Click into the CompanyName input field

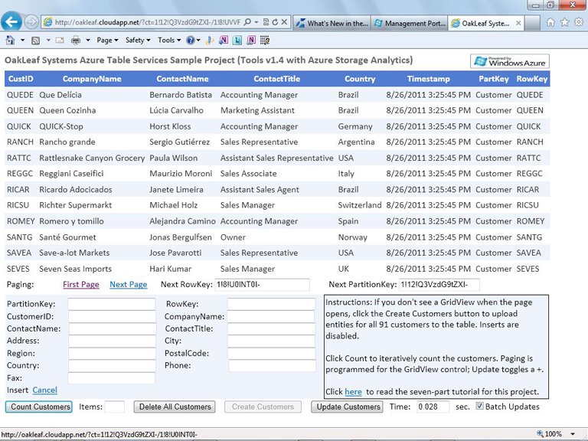[271, 316]
